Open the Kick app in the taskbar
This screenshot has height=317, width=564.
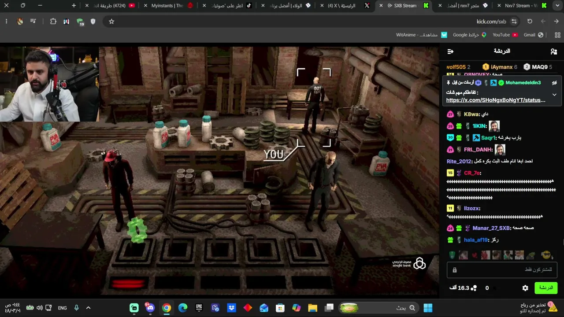tap(134, 308)
